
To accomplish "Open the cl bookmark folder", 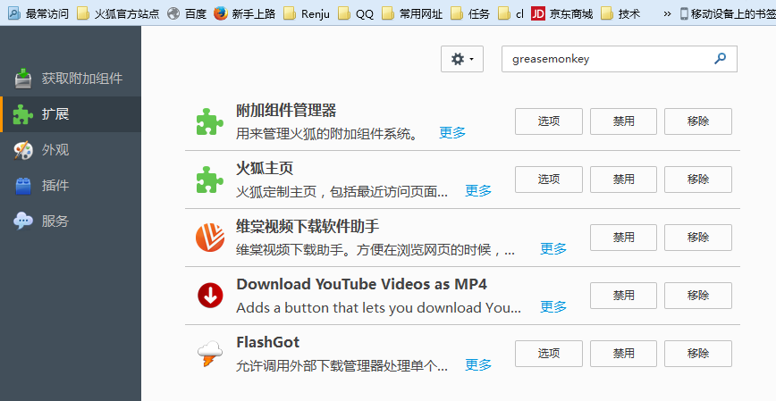I will [x=510, y=13].
